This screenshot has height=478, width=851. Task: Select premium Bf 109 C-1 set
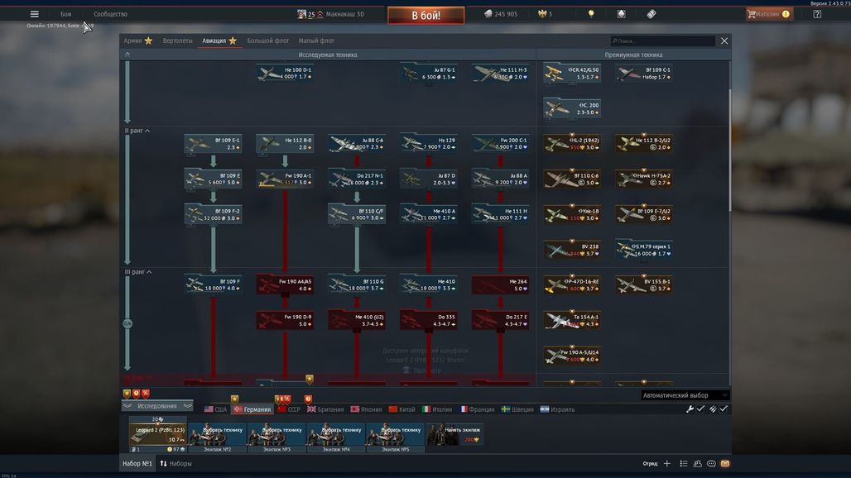(644, 73)
